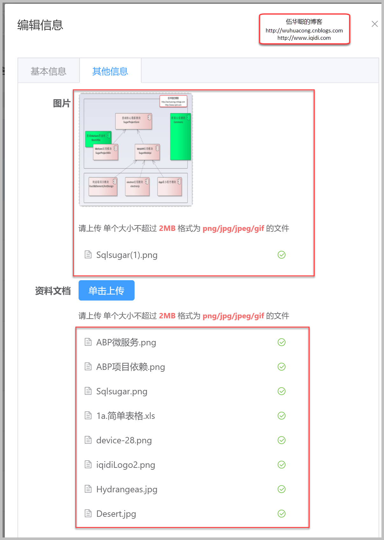Click the document icon next to ABP微服务.png
The width and height of the screenshot is (384, 540).
pos(88,342)
